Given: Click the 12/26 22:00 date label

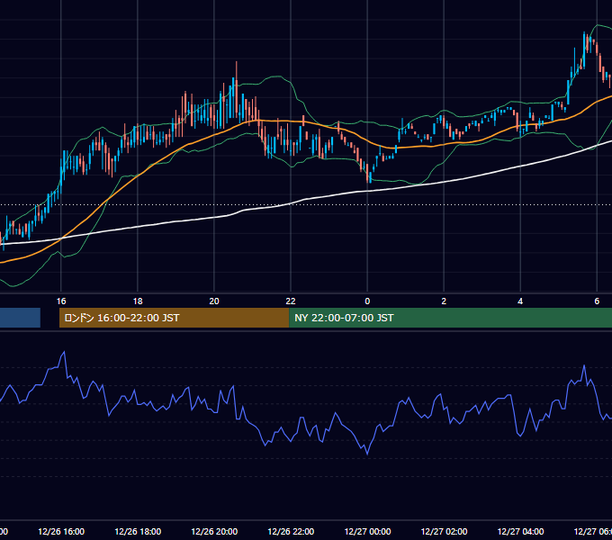Looking at the screenshot, I should coord(291,532).
